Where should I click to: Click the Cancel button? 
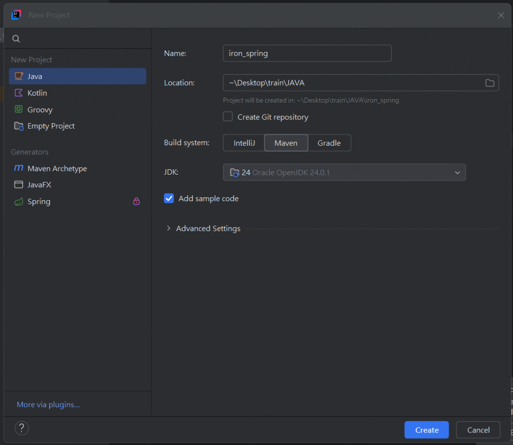478,429
